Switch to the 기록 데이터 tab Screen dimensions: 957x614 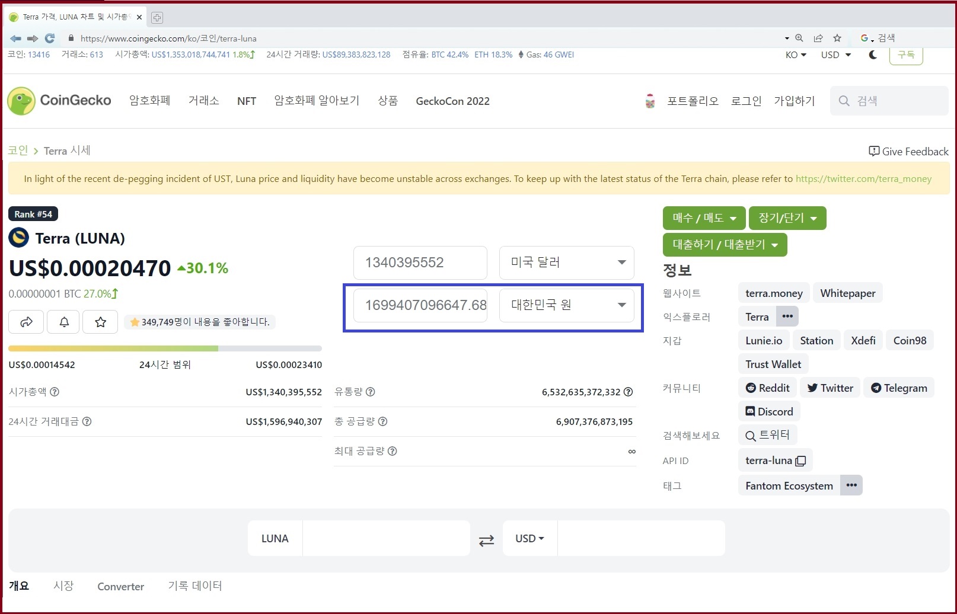pyautogui.click(x=195, y=586)
